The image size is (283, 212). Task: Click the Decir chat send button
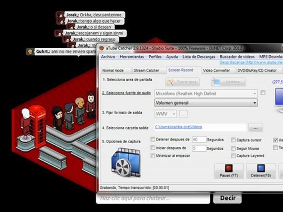(227, 198)
